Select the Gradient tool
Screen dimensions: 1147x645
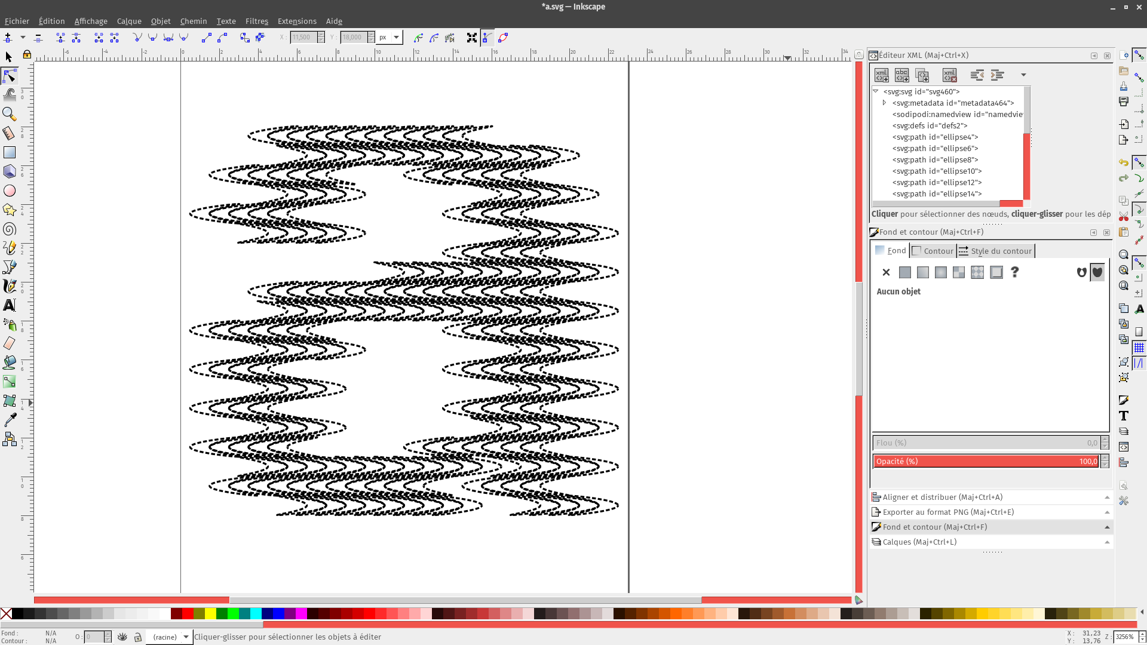[x=10, y=382]
